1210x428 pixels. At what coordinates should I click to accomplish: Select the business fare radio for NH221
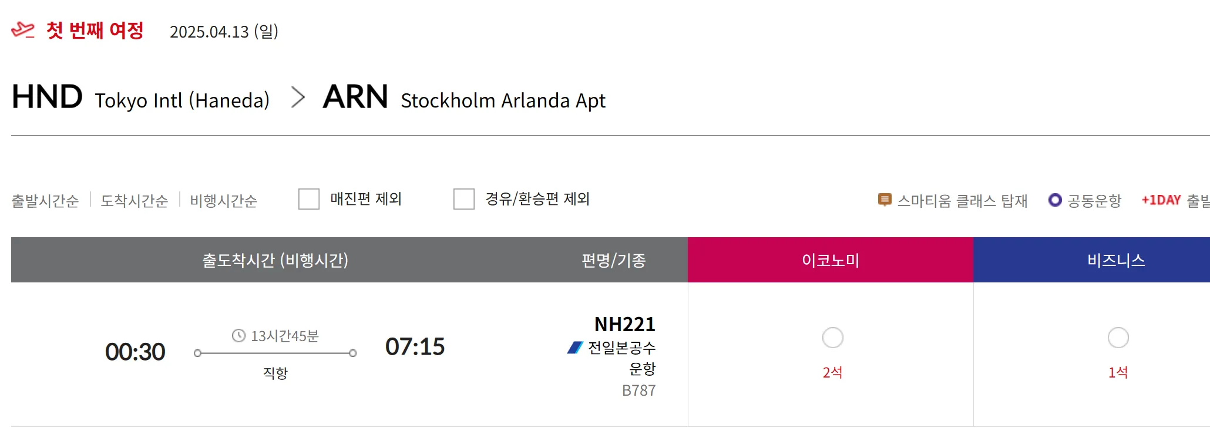click(x=1118, y=338)
